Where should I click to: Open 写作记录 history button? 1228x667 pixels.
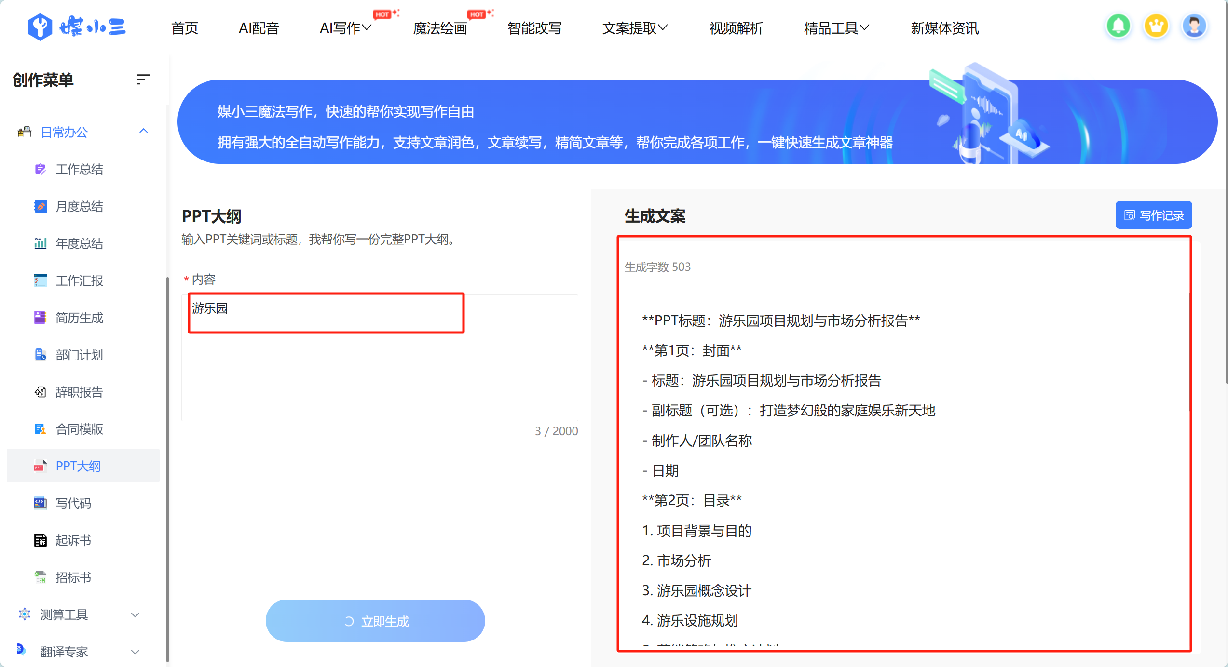tap(1153, 215)
